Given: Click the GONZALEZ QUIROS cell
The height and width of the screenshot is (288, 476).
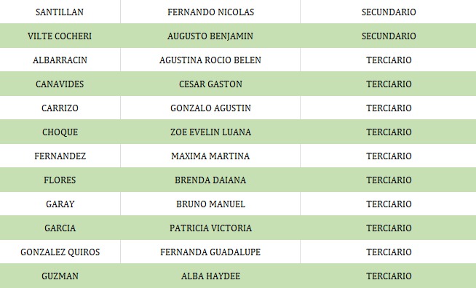Looking at the screenshot, I should click(x=60, y=252).
